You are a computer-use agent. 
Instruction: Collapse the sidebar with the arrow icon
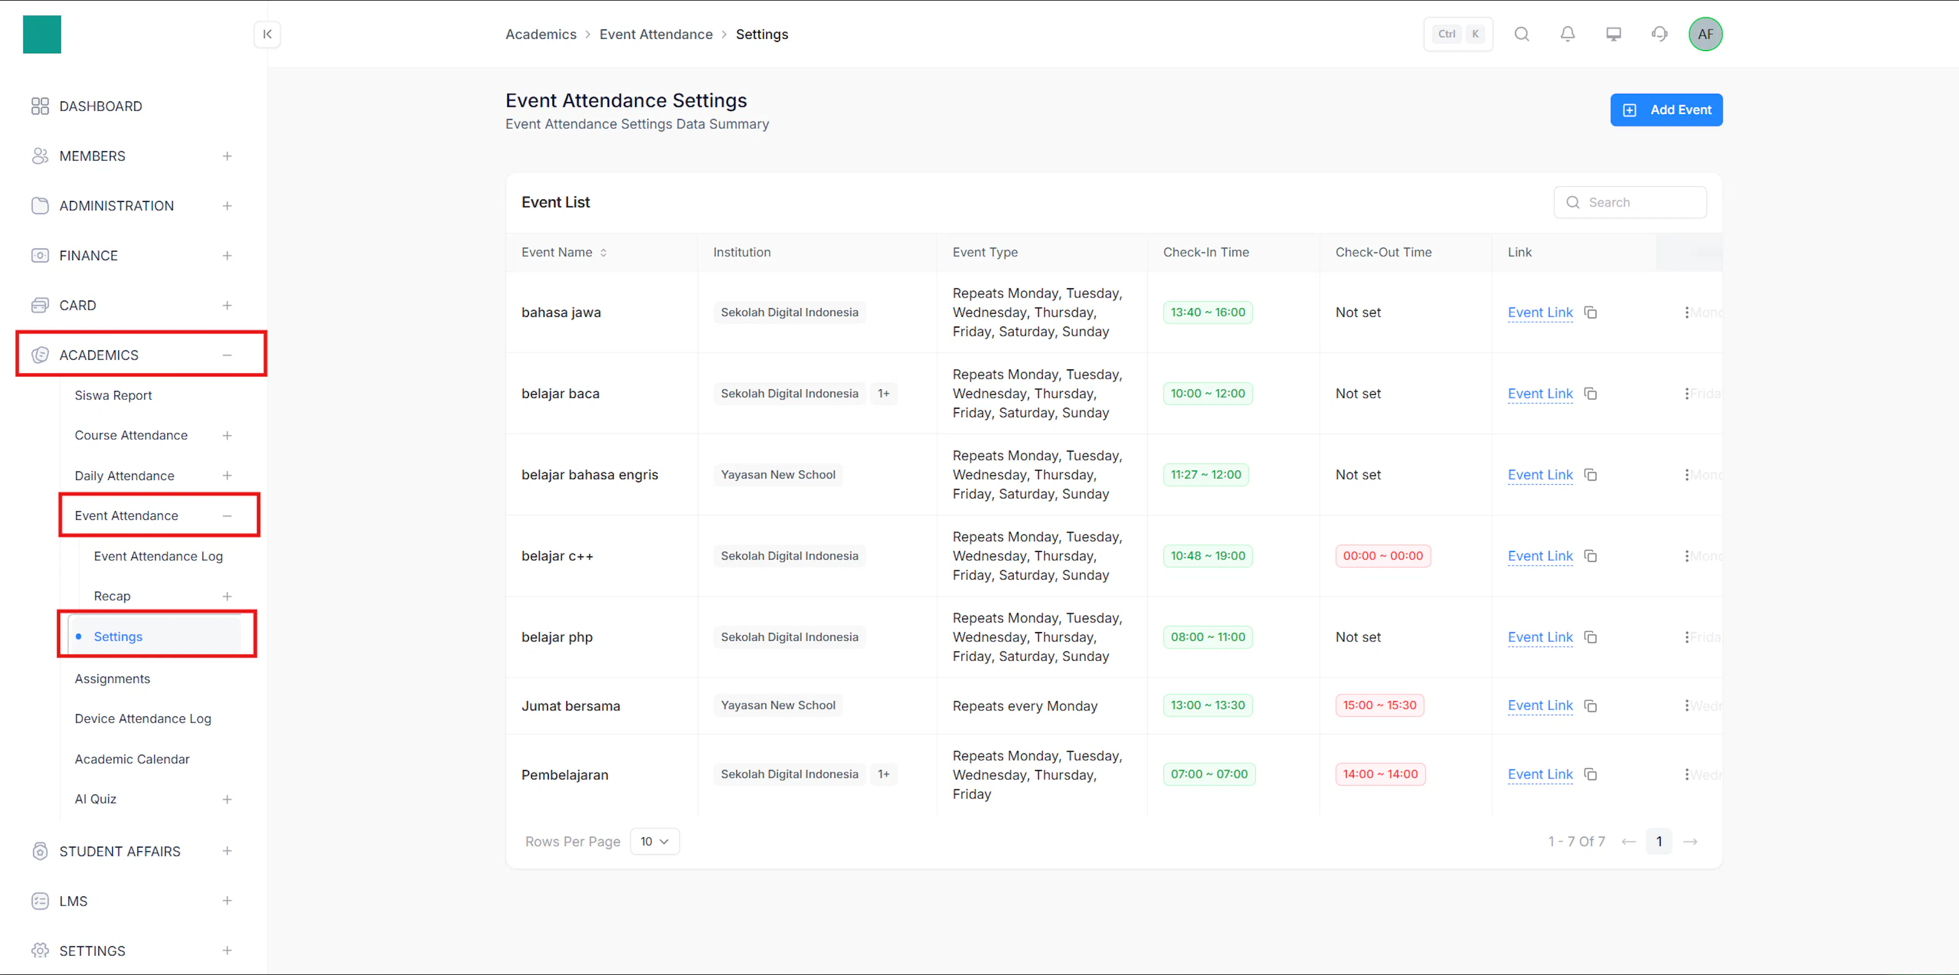point(267,34)
